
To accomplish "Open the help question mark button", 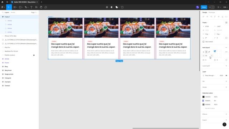I will 224,124.
